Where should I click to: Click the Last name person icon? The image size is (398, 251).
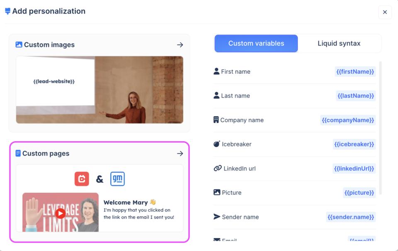(x=216, y=95)
